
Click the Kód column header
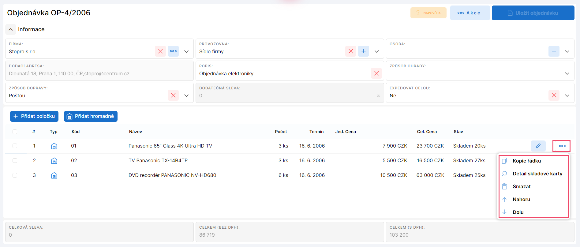(x=76, y=132)
